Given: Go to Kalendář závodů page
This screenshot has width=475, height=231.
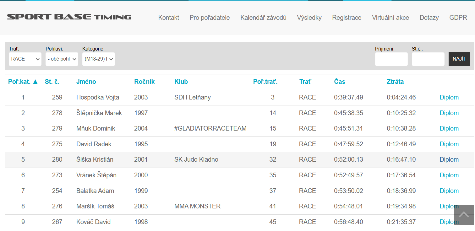Looking at the screenshot, I should coord(263,18).
